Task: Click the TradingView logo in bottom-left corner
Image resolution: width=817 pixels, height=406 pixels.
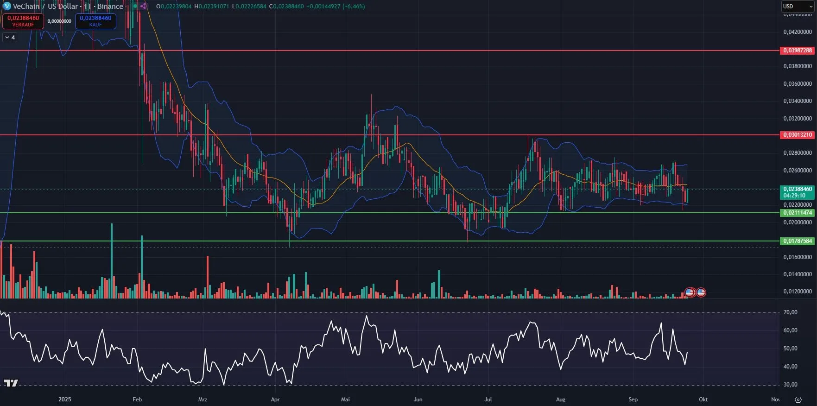Action: [x=11, y=383]
